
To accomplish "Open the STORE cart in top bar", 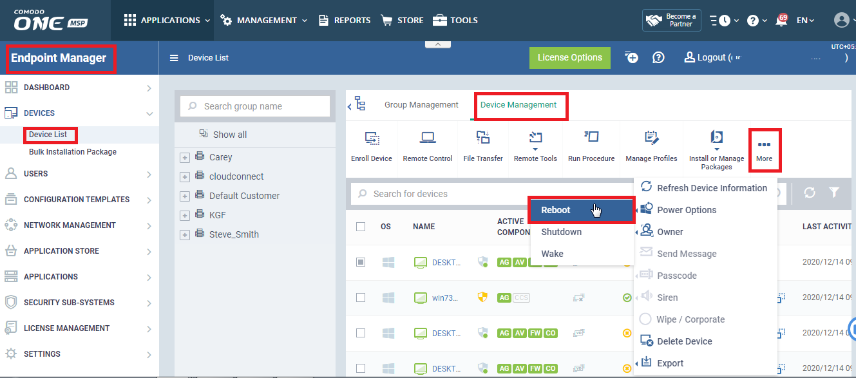I will (386, 20).
